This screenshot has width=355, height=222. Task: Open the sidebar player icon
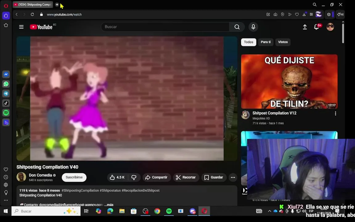point(6,122)
